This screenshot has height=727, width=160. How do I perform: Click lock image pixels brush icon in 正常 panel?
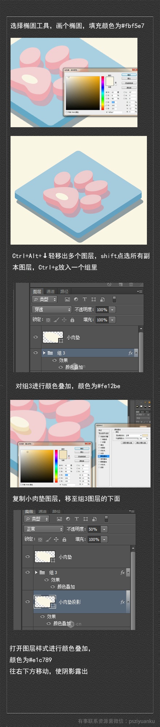point(48,539)
